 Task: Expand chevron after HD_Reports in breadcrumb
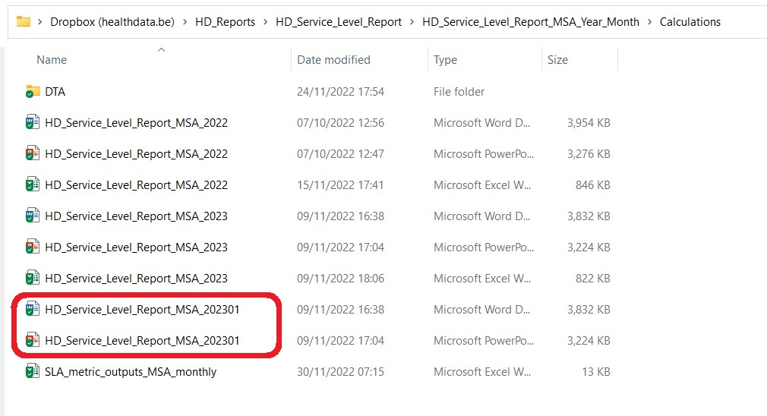[266, 22]
